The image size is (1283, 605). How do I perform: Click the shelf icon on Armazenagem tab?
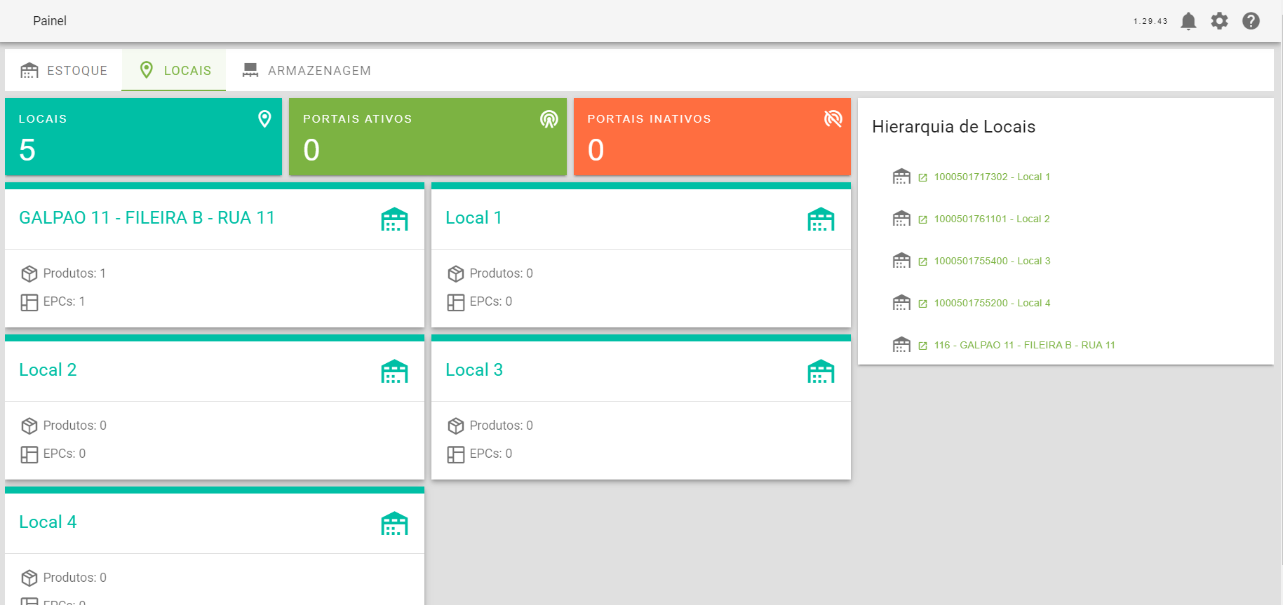pyautogui.click(x=250, y=70)
